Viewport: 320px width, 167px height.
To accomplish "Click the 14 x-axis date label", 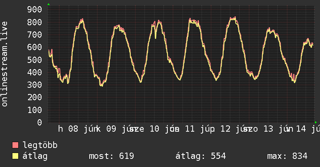I will pyautogui.click(x=301, y=129).
